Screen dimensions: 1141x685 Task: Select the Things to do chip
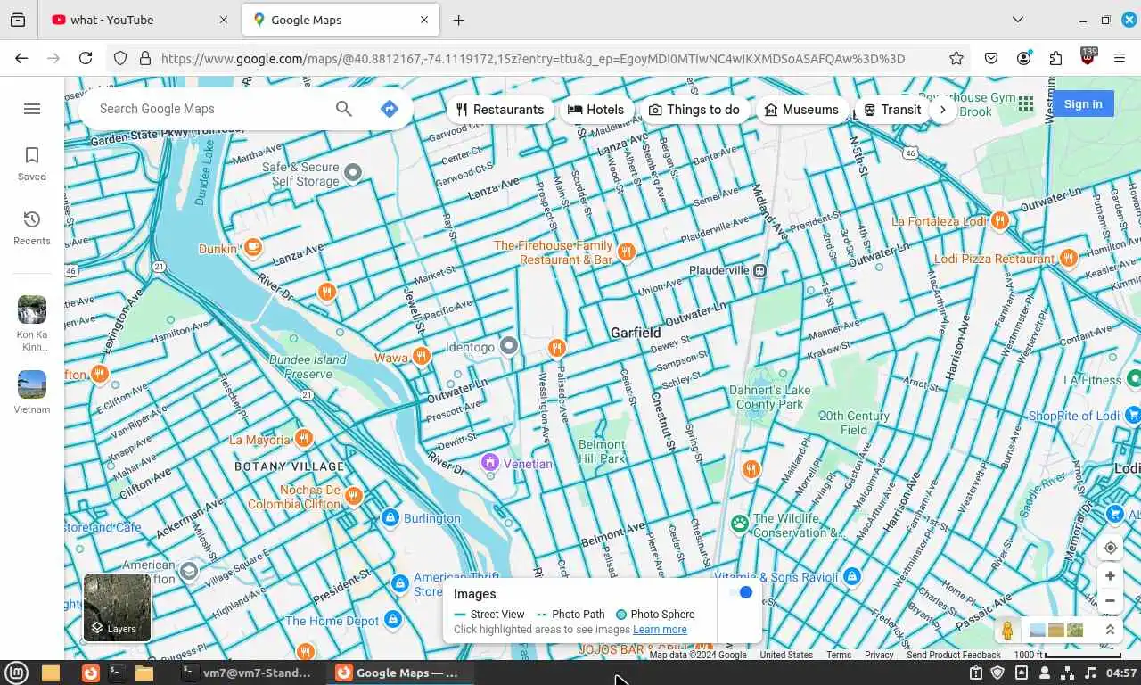tap(694, 110)
